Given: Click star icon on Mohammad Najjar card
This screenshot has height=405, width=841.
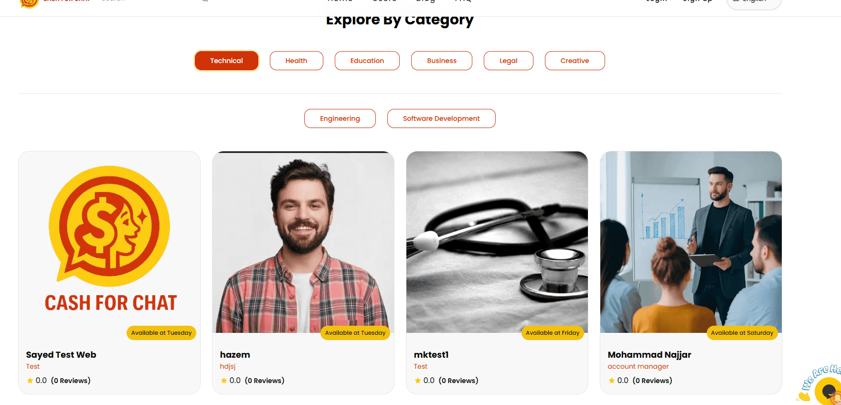Looking at the screenshot, I should point(611,381).
